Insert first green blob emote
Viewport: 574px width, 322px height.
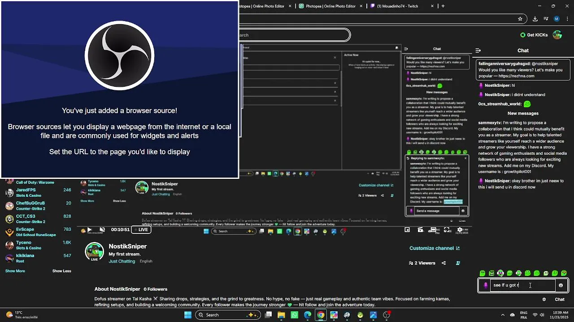tap(483, 273)
